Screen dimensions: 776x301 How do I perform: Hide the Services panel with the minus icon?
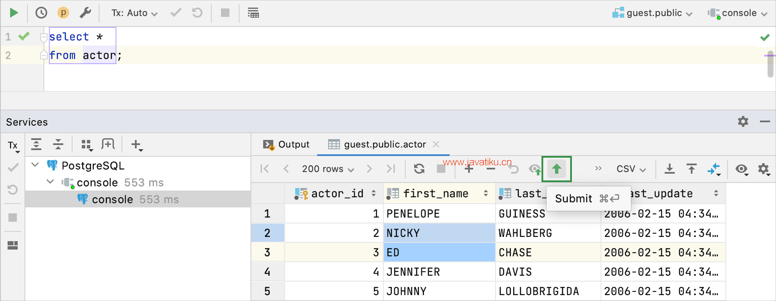765,122
